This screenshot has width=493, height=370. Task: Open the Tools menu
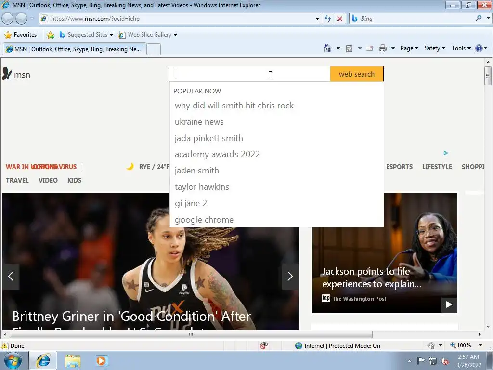click(461, 48)
